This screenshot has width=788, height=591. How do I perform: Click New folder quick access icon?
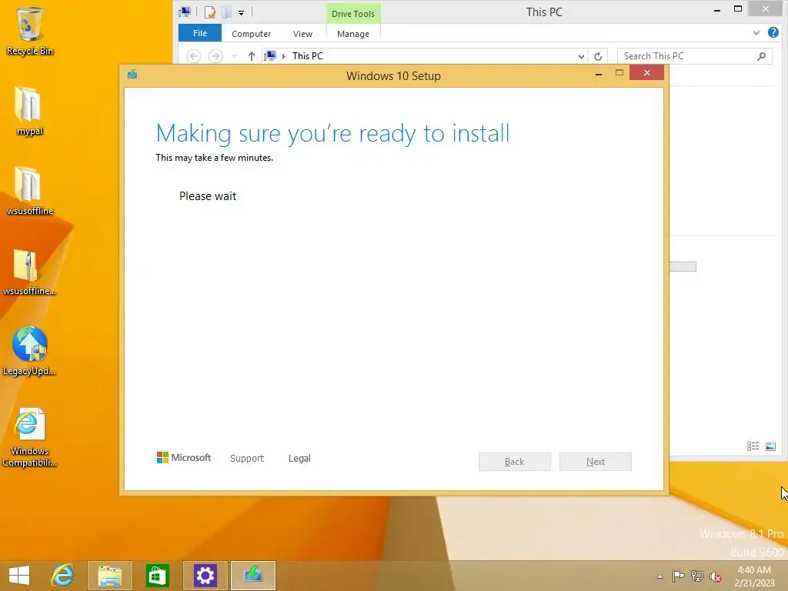[x=226, y=12]
